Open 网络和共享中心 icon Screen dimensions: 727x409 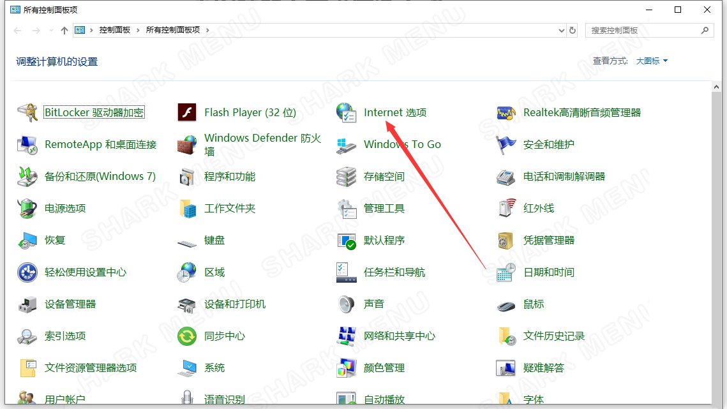[347, 337]
